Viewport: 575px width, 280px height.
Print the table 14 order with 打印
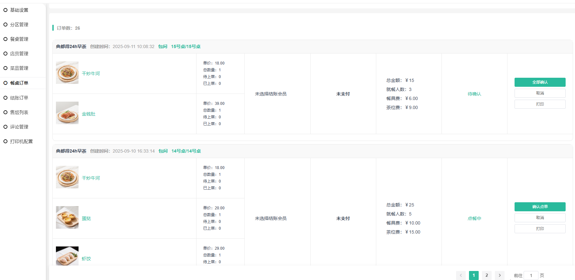[540, 229]
